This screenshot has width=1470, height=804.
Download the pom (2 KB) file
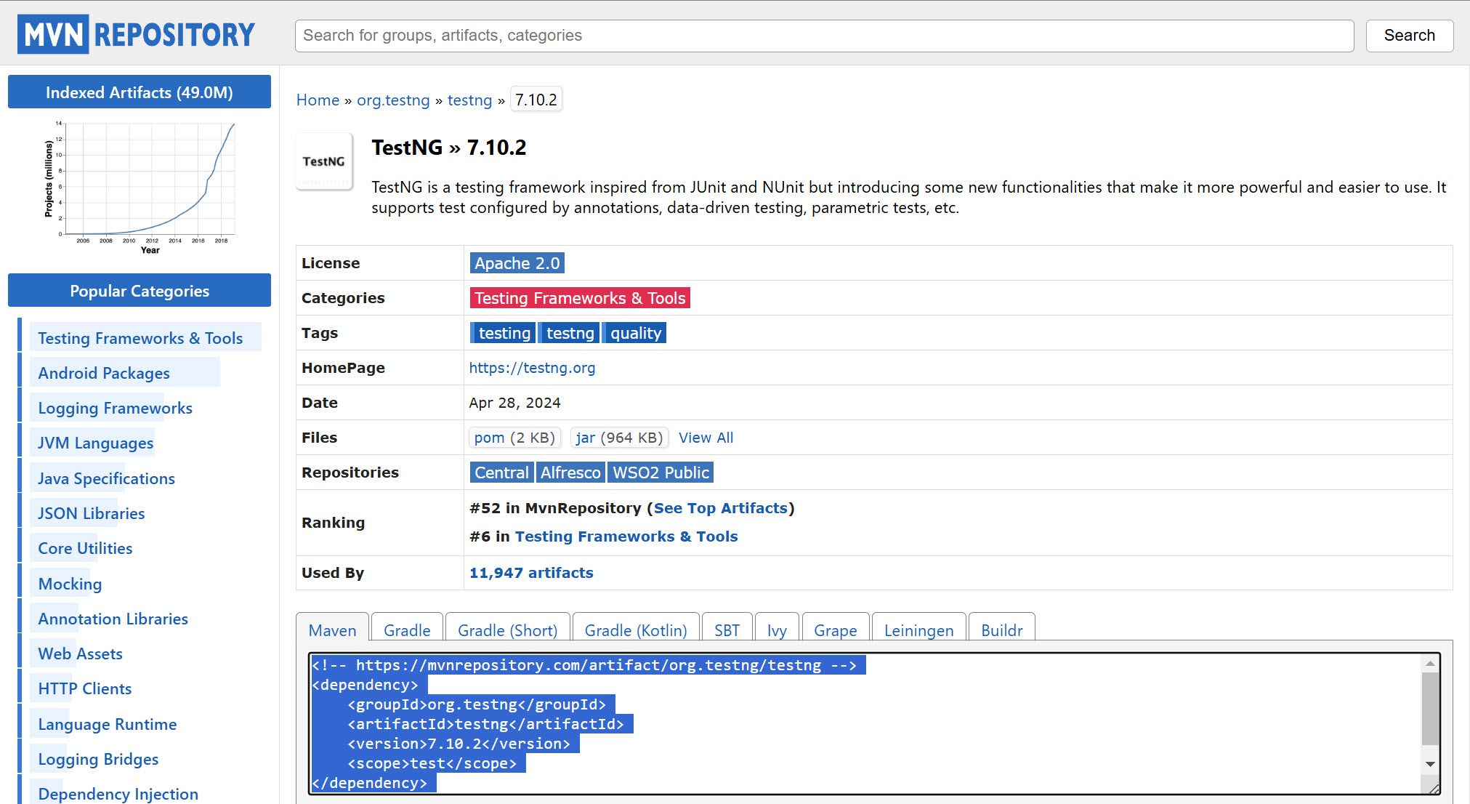coord(514,438)
